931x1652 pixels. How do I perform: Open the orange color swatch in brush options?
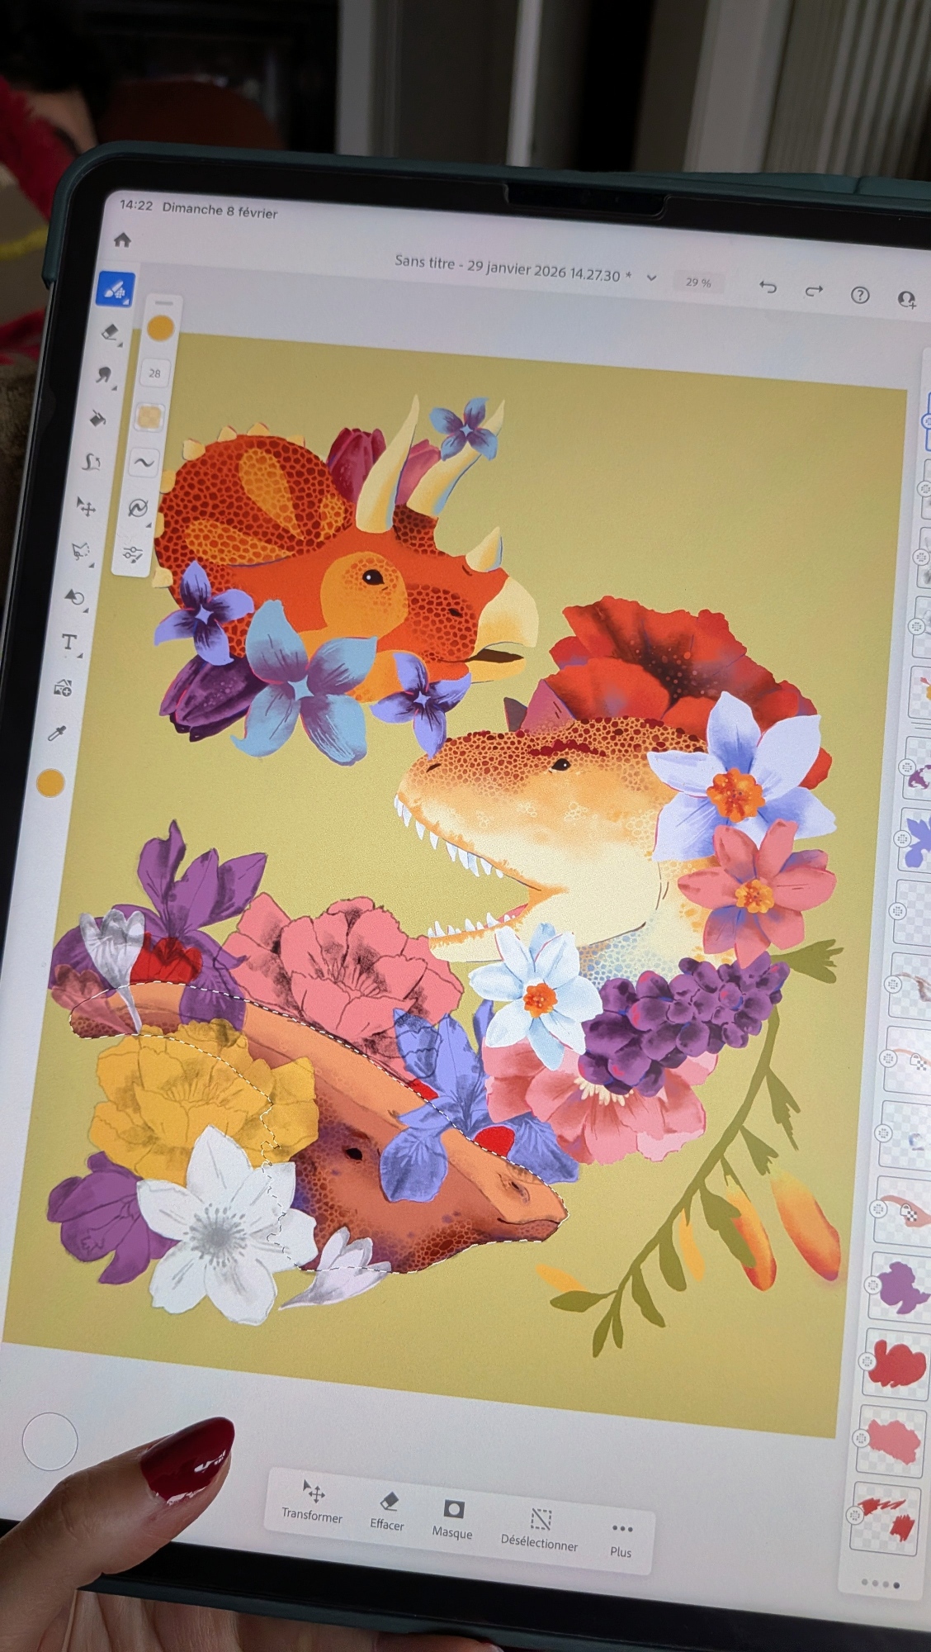click(x=160, y=329)
